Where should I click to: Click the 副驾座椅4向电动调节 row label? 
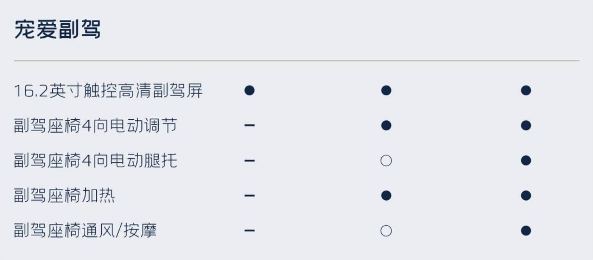click(95, 126)
